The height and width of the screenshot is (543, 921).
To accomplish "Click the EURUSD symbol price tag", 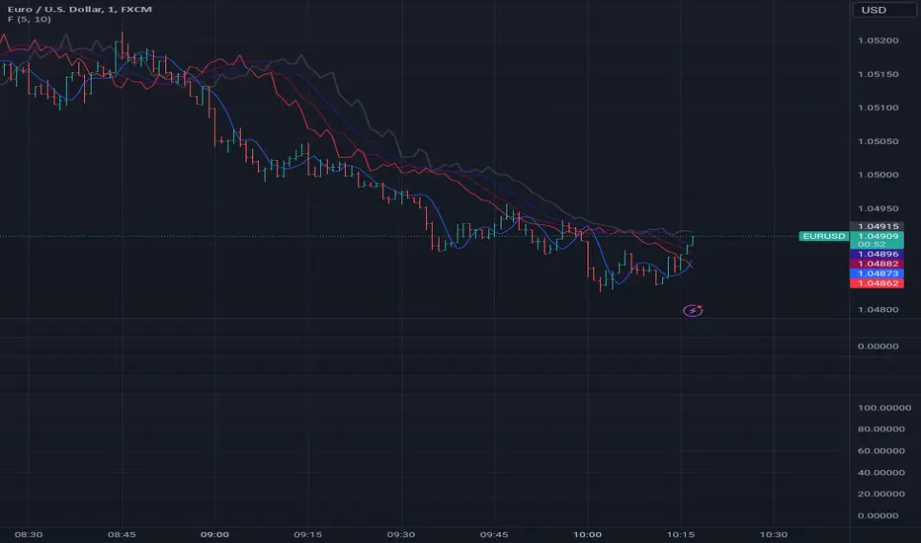I will click(x=823, y=237).
